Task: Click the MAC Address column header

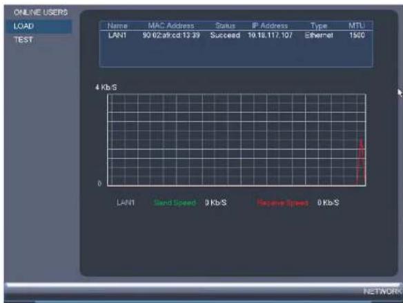Action: coord(171,25)
